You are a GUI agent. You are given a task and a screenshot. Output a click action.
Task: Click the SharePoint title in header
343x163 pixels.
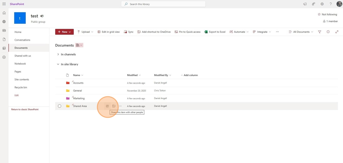(17, 4)
